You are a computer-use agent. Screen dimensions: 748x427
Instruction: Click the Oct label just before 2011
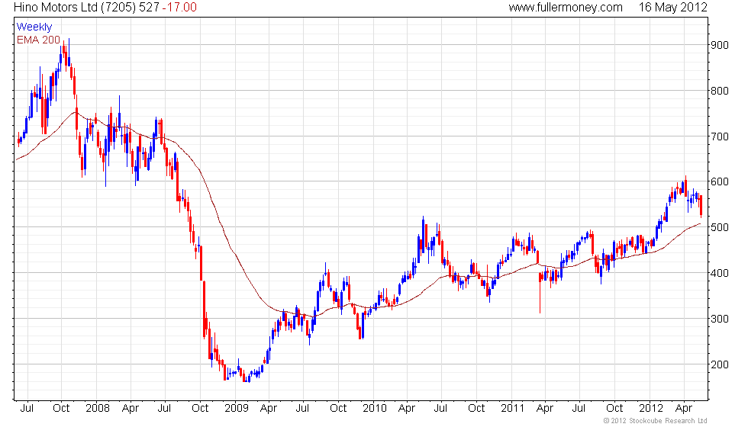(476, 409)
